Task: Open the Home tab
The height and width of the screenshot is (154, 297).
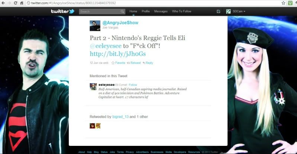Action: click(x=133, y=12)
